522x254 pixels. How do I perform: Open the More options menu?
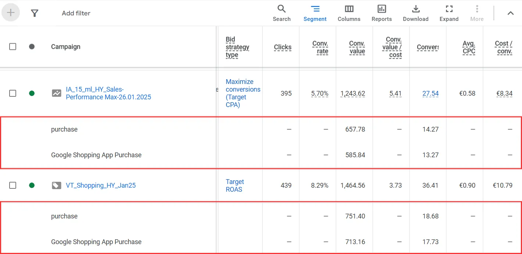coord(477,13)
